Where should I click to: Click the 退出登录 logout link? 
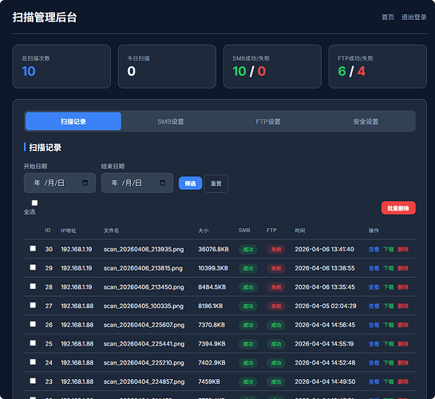413,18
